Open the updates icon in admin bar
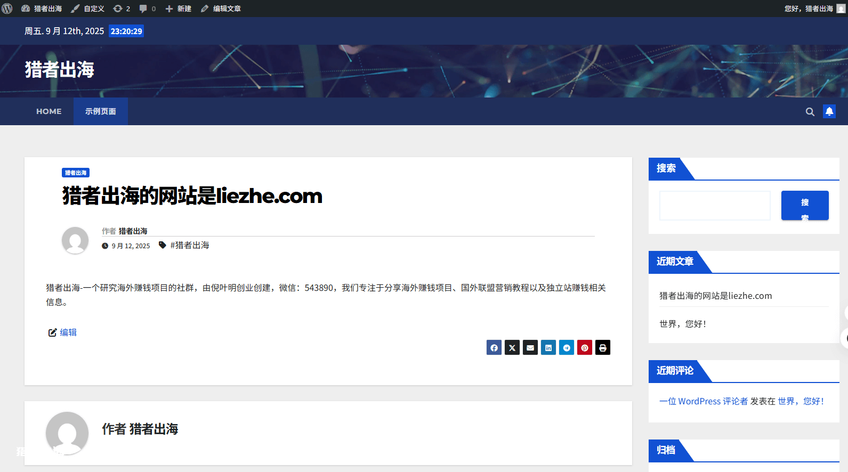Screen dimensions: 848x472 [122, 9]
